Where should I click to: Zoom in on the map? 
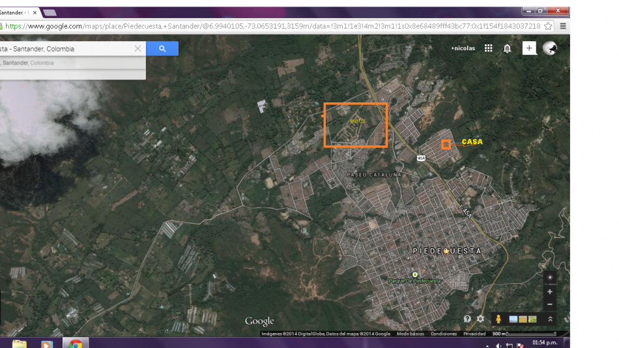550,292
